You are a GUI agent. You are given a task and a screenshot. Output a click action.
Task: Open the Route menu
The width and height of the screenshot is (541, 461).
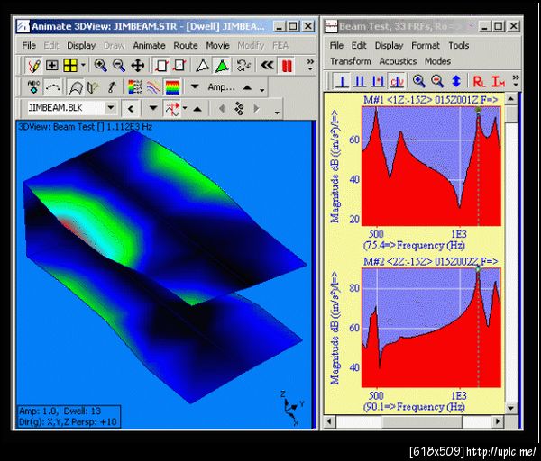tap(186, 46)
